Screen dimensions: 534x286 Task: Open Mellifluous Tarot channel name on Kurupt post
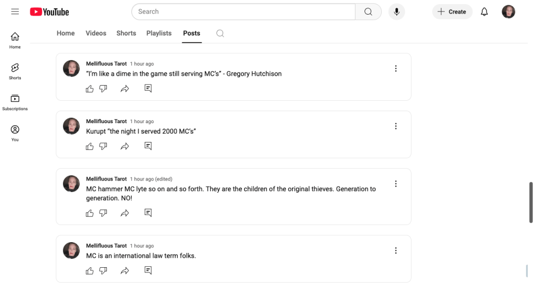[x=106, y=121]
